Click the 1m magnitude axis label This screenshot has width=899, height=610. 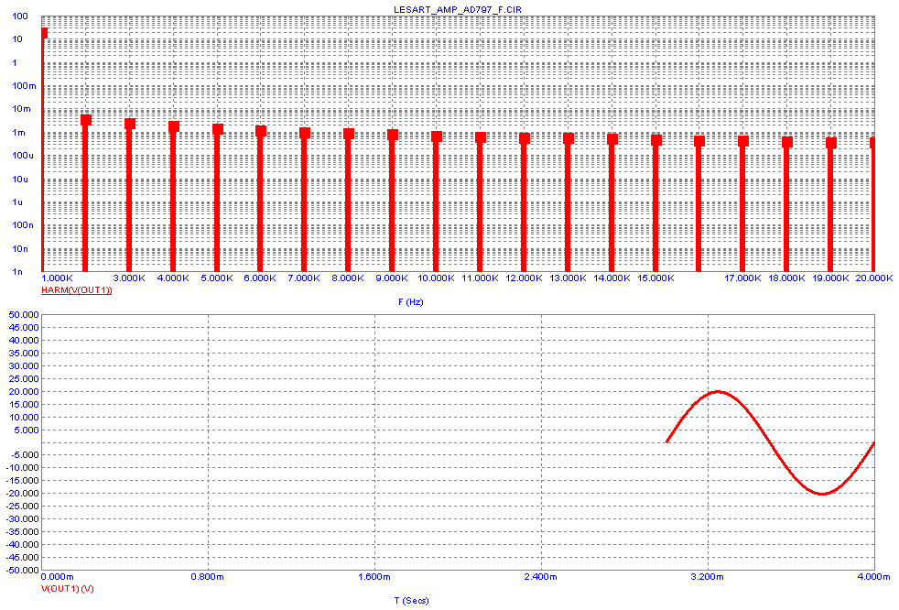click(18, 132)
